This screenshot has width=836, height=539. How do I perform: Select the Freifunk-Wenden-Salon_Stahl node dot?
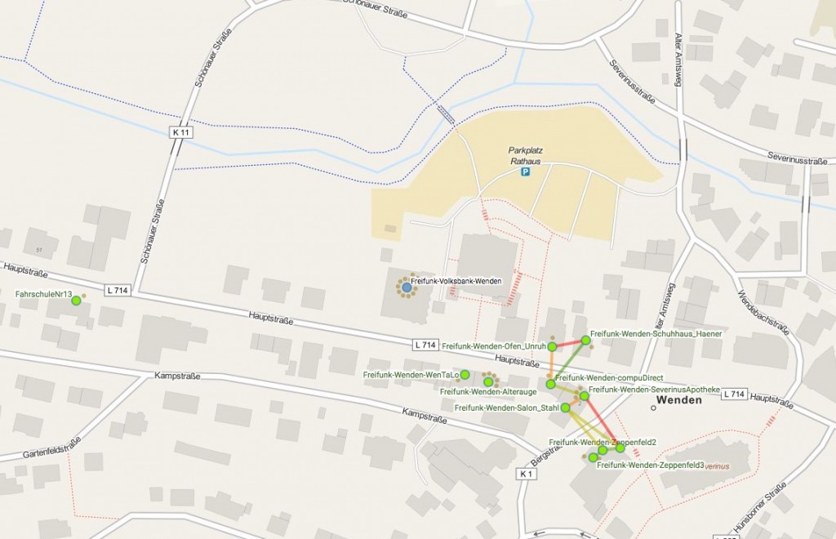pos(565,408)
